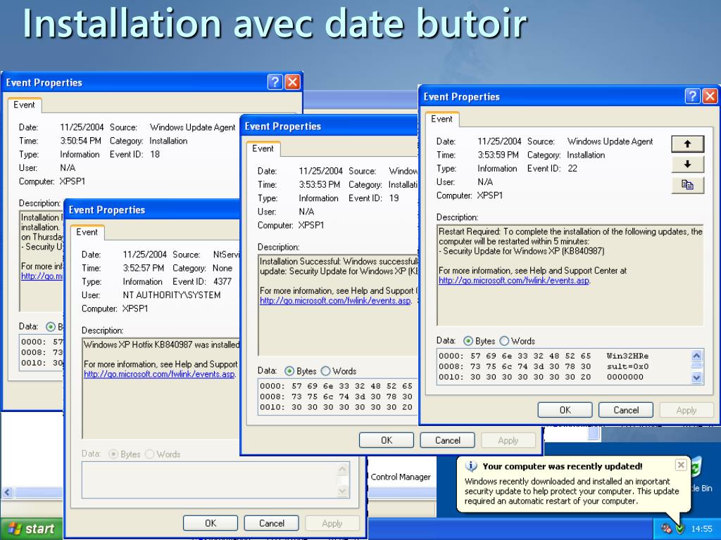Viewport: 721px width, 540px height.
Task: Click Cancel in the Event ID 22 dialog
Action: [626, 410]
